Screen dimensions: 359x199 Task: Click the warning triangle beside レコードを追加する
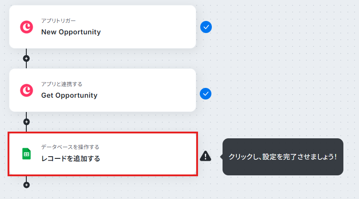[205, 156]
